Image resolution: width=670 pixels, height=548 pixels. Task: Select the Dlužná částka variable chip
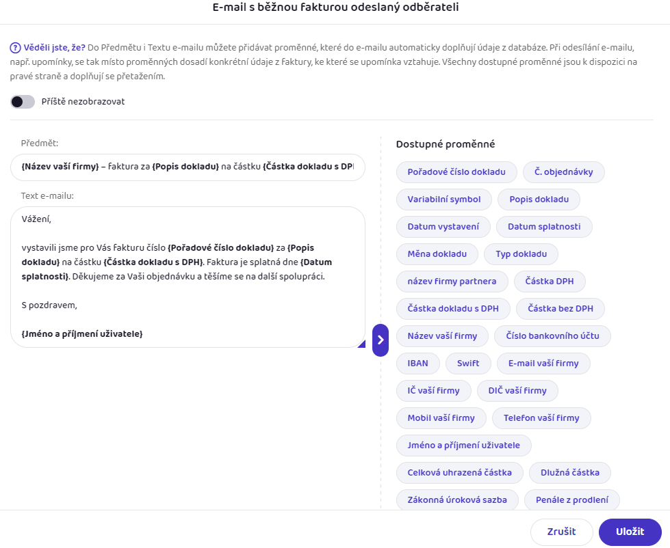570,473
